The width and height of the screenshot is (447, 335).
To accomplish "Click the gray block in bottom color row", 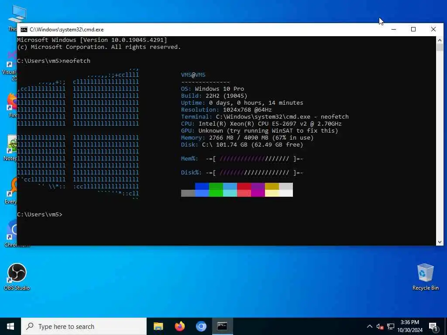I will click(x=188, y=193).
